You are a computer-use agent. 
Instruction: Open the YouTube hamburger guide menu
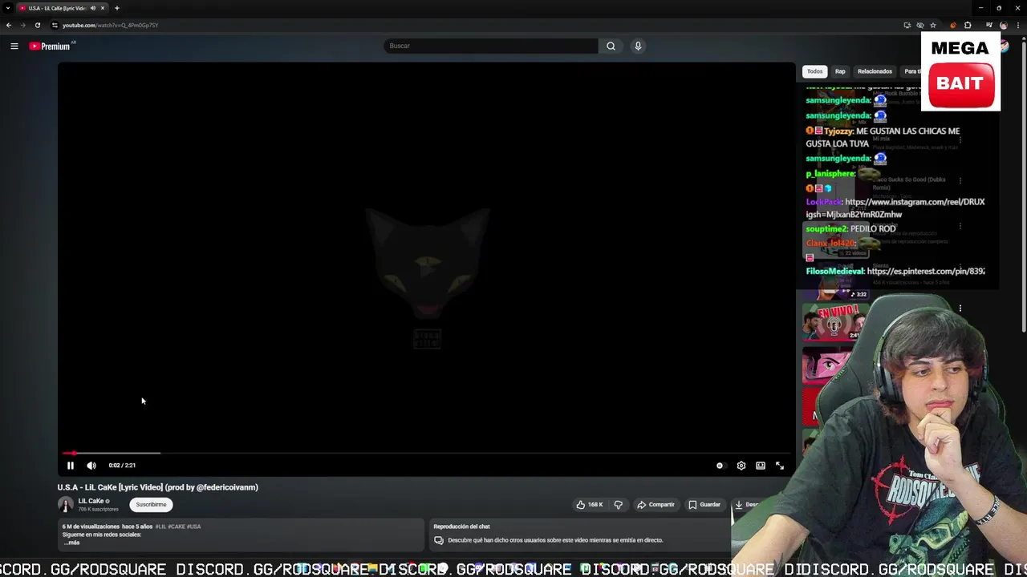coord(14,46)
